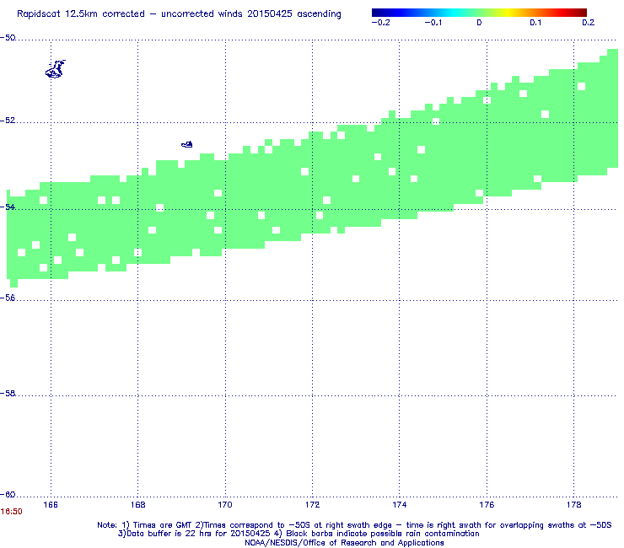Click the color scale bar gradient

(479, 13)
